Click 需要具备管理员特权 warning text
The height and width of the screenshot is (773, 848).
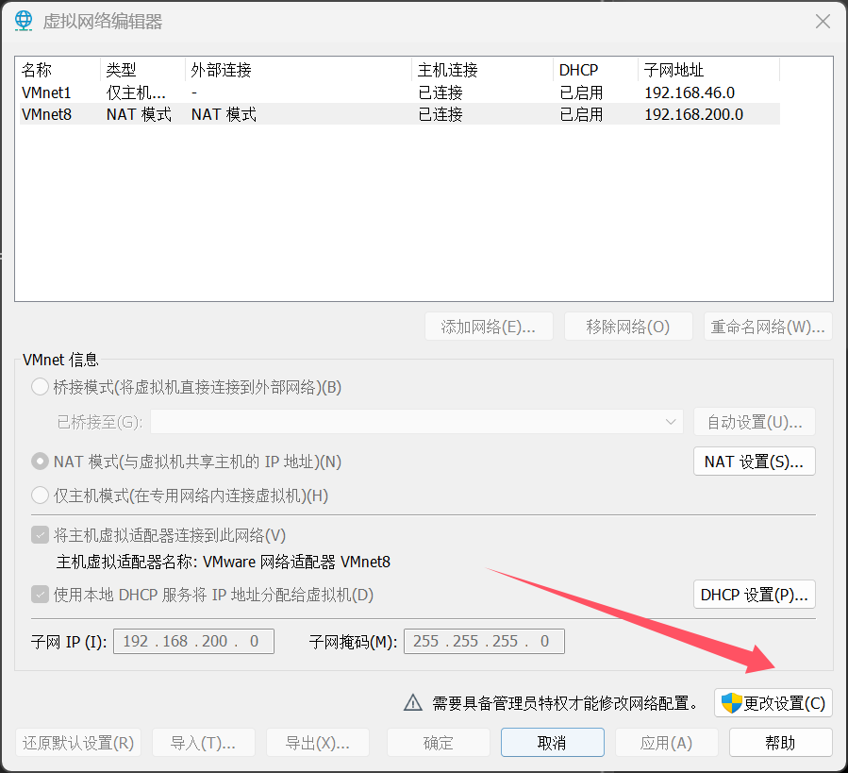[565, 703]
